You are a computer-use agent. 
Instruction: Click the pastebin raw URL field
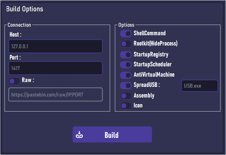(x=55, y=94)
